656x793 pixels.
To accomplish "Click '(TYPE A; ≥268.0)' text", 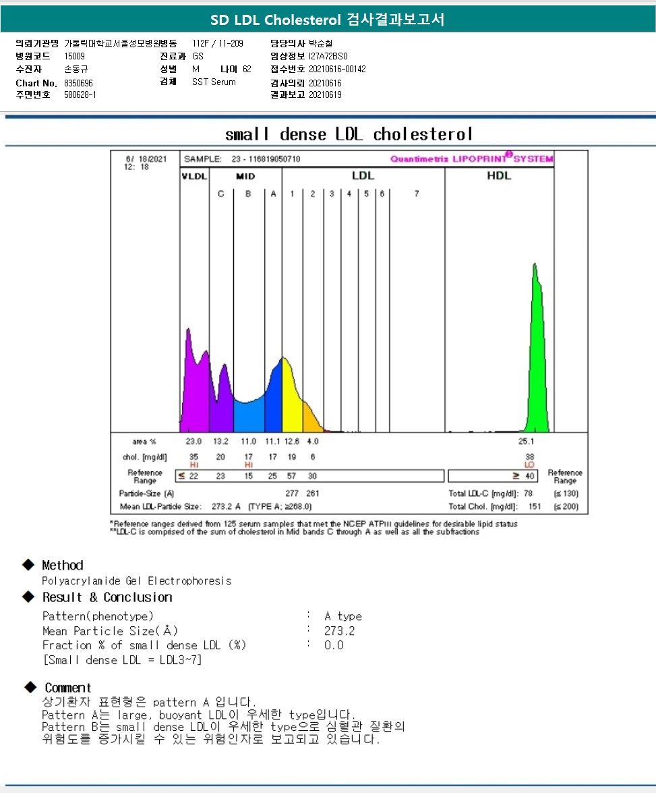I will [280, 506].
